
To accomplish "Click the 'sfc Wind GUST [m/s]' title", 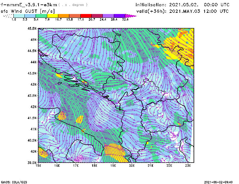I will pos(27,11).
